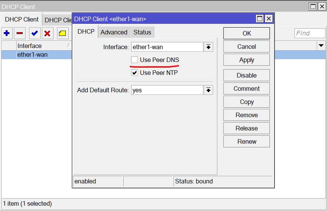Switch to the Status tab

tap(142, 32)
